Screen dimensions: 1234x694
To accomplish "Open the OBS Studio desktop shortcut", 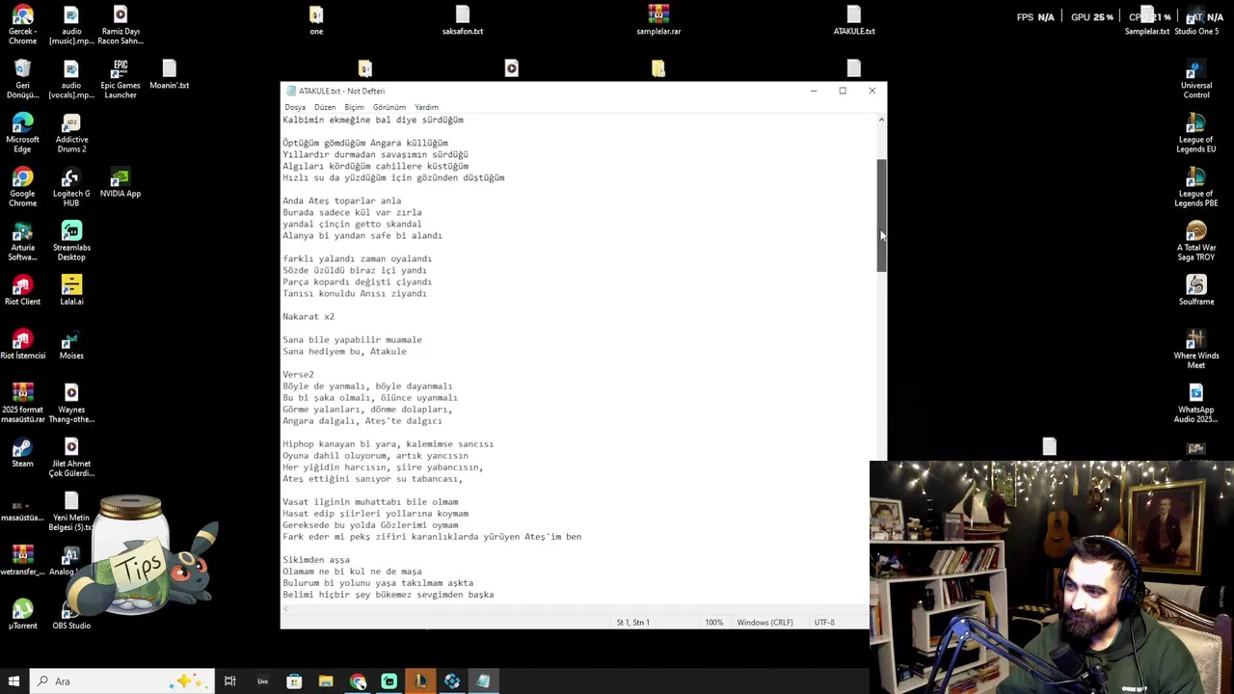I will coord(70,614).
